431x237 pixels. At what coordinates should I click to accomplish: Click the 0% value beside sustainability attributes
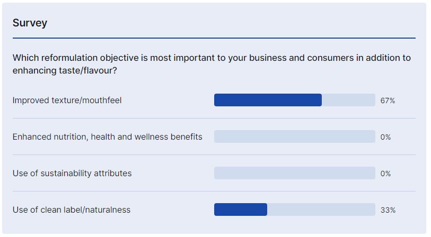pyautogui.click(x=385, y=174)
